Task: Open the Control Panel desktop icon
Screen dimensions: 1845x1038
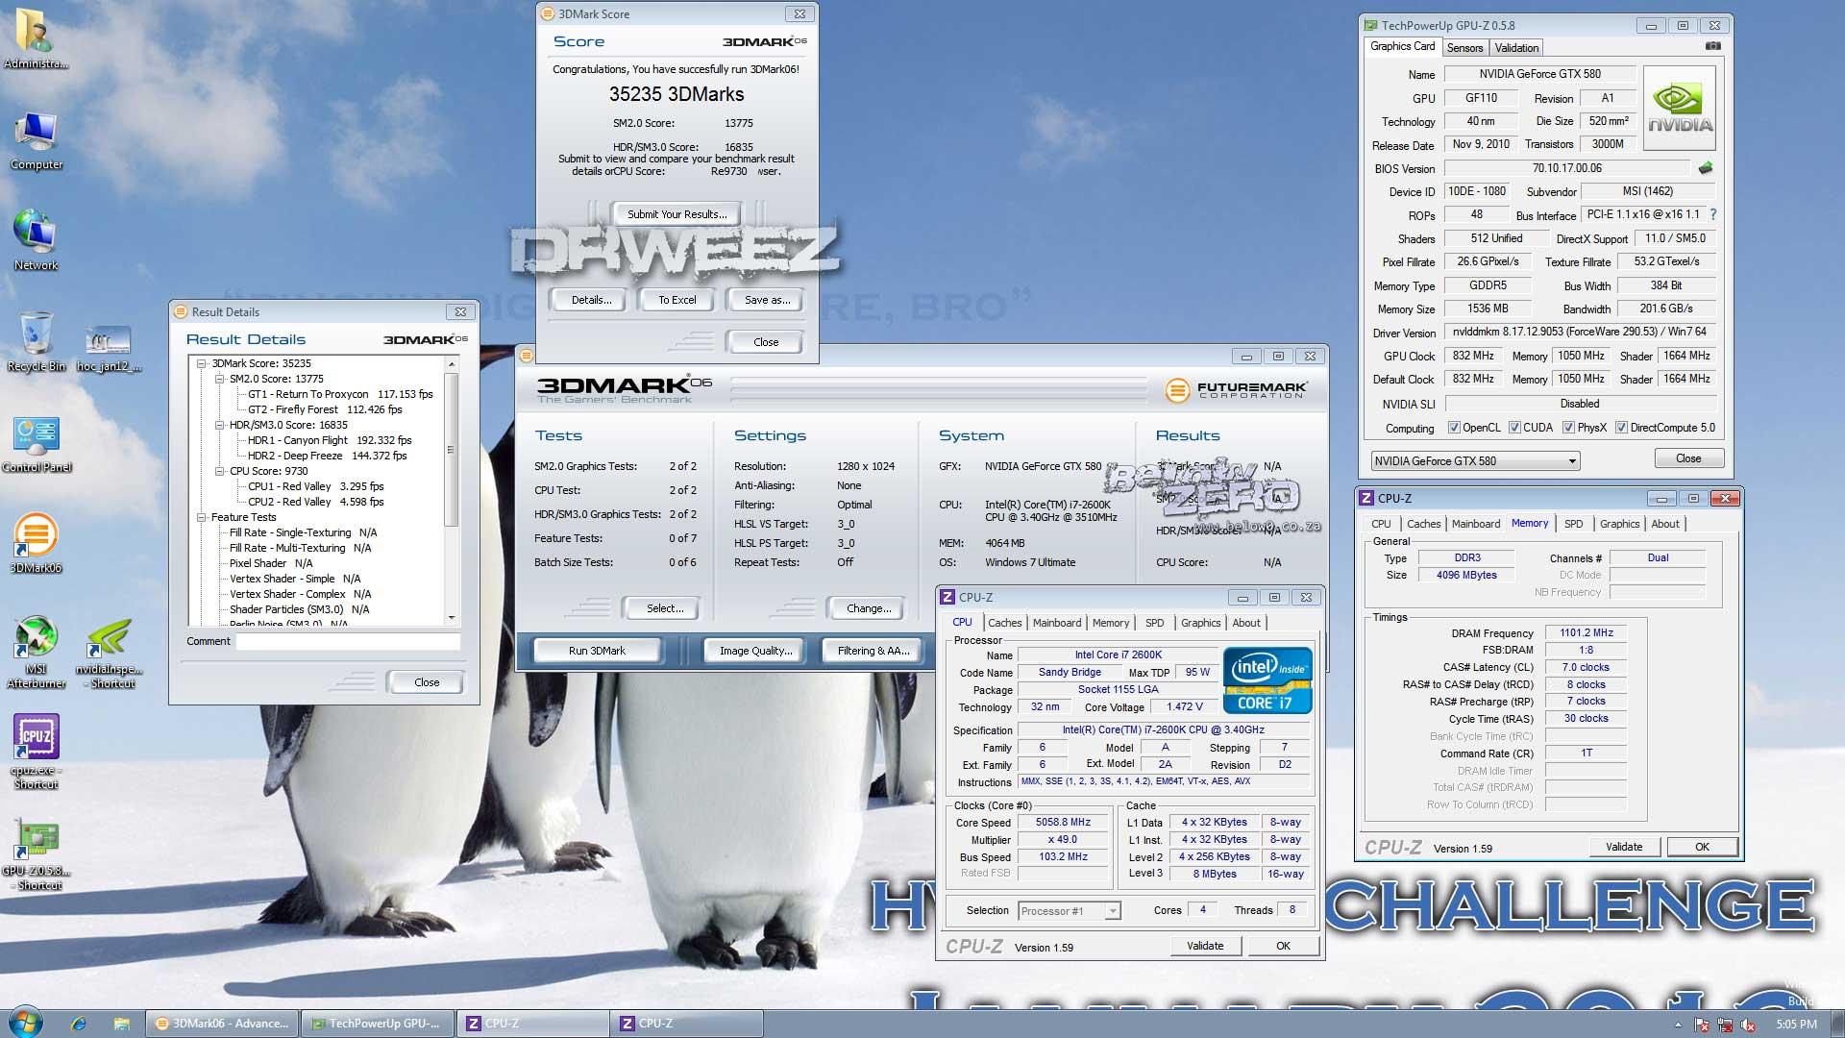Action: coord(37,443)
